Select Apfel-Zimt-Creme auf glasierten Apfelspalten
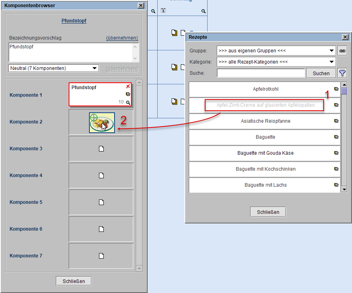The image size is (352, 293). 265,105
